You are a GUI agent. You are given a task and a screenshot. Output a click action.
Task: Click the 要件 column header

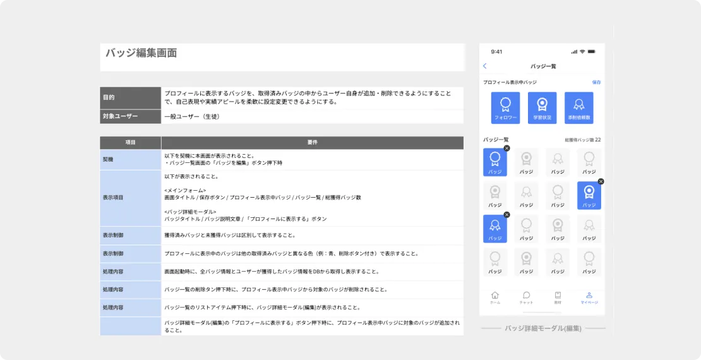[x=313, y=143]
